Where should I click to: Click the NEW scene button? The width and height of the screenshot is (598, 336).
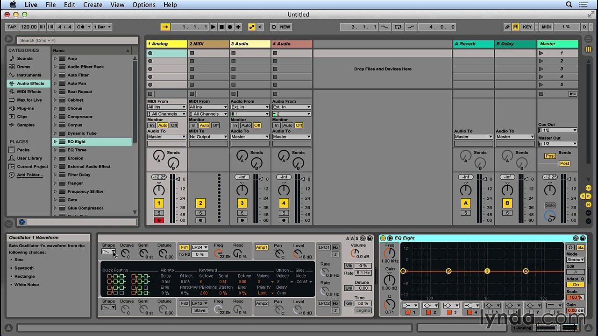[x=285, y=27]
